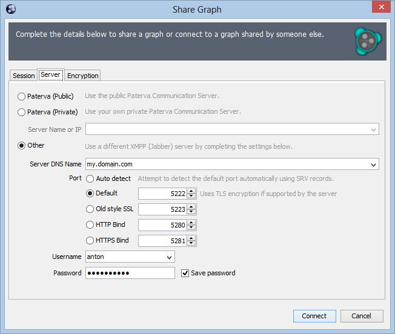This screenshot has width=395, height=334.
Task: Decrease the HTTP Bind port 5280
Action: coord(191,228)
